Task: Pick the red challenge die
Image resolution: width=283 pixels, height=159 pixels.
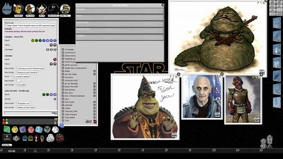Action: click(x=31, y=129)
